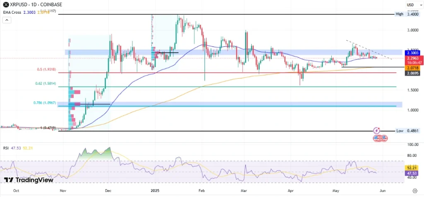Click the May label on time axis
This screenshot has width=424, height=197.
335,191
